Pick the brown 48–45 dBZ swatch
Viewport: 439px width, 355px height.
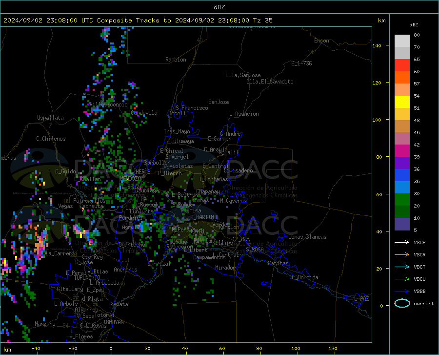[402, 126]
